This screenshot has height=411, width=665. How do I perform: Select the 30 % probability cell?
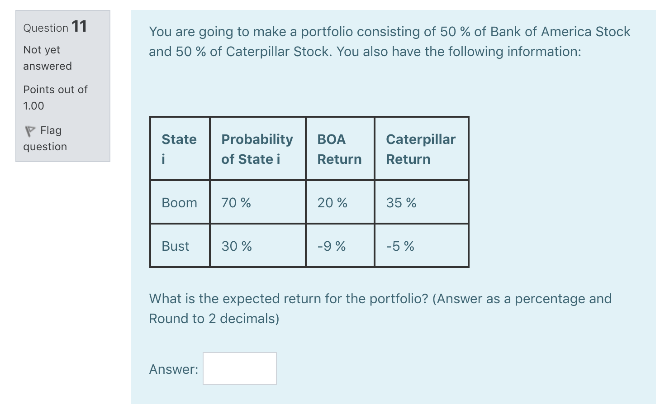click(235, 246)
